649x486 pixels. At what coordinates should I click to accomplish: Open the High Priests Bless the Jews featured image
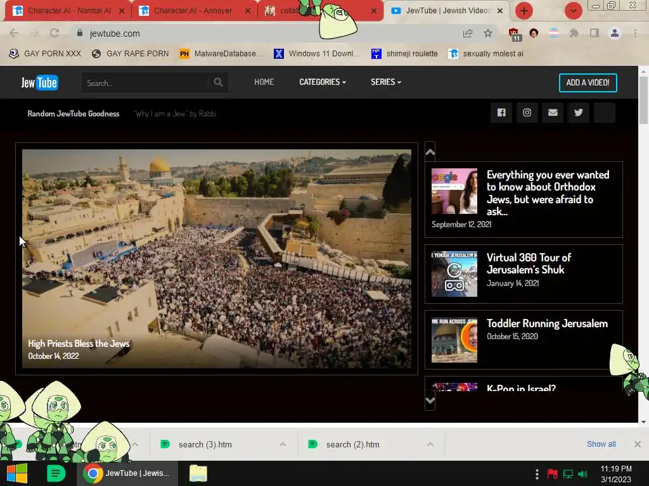[x=217, y=259]
